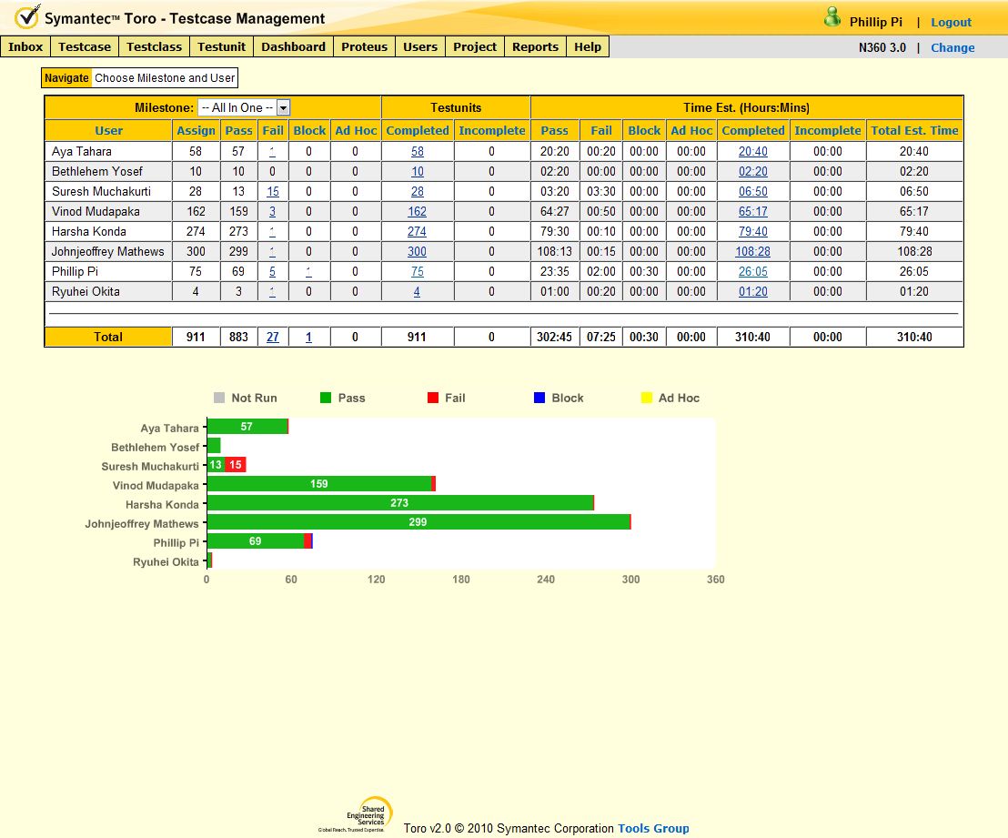Click the Tools Group footer link
The image size is (1008, 838).
[x=653, y=828]
